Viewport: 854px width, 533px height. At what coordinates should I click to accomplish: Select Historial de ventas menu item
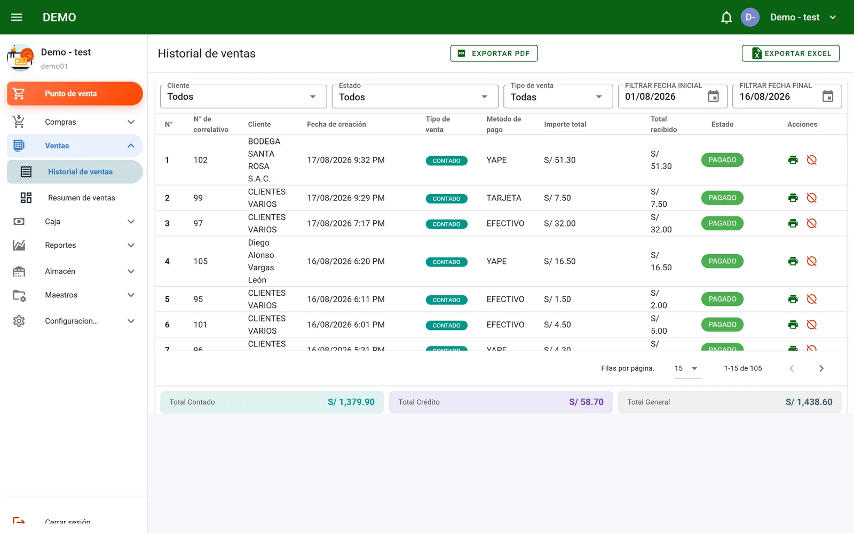75,172
